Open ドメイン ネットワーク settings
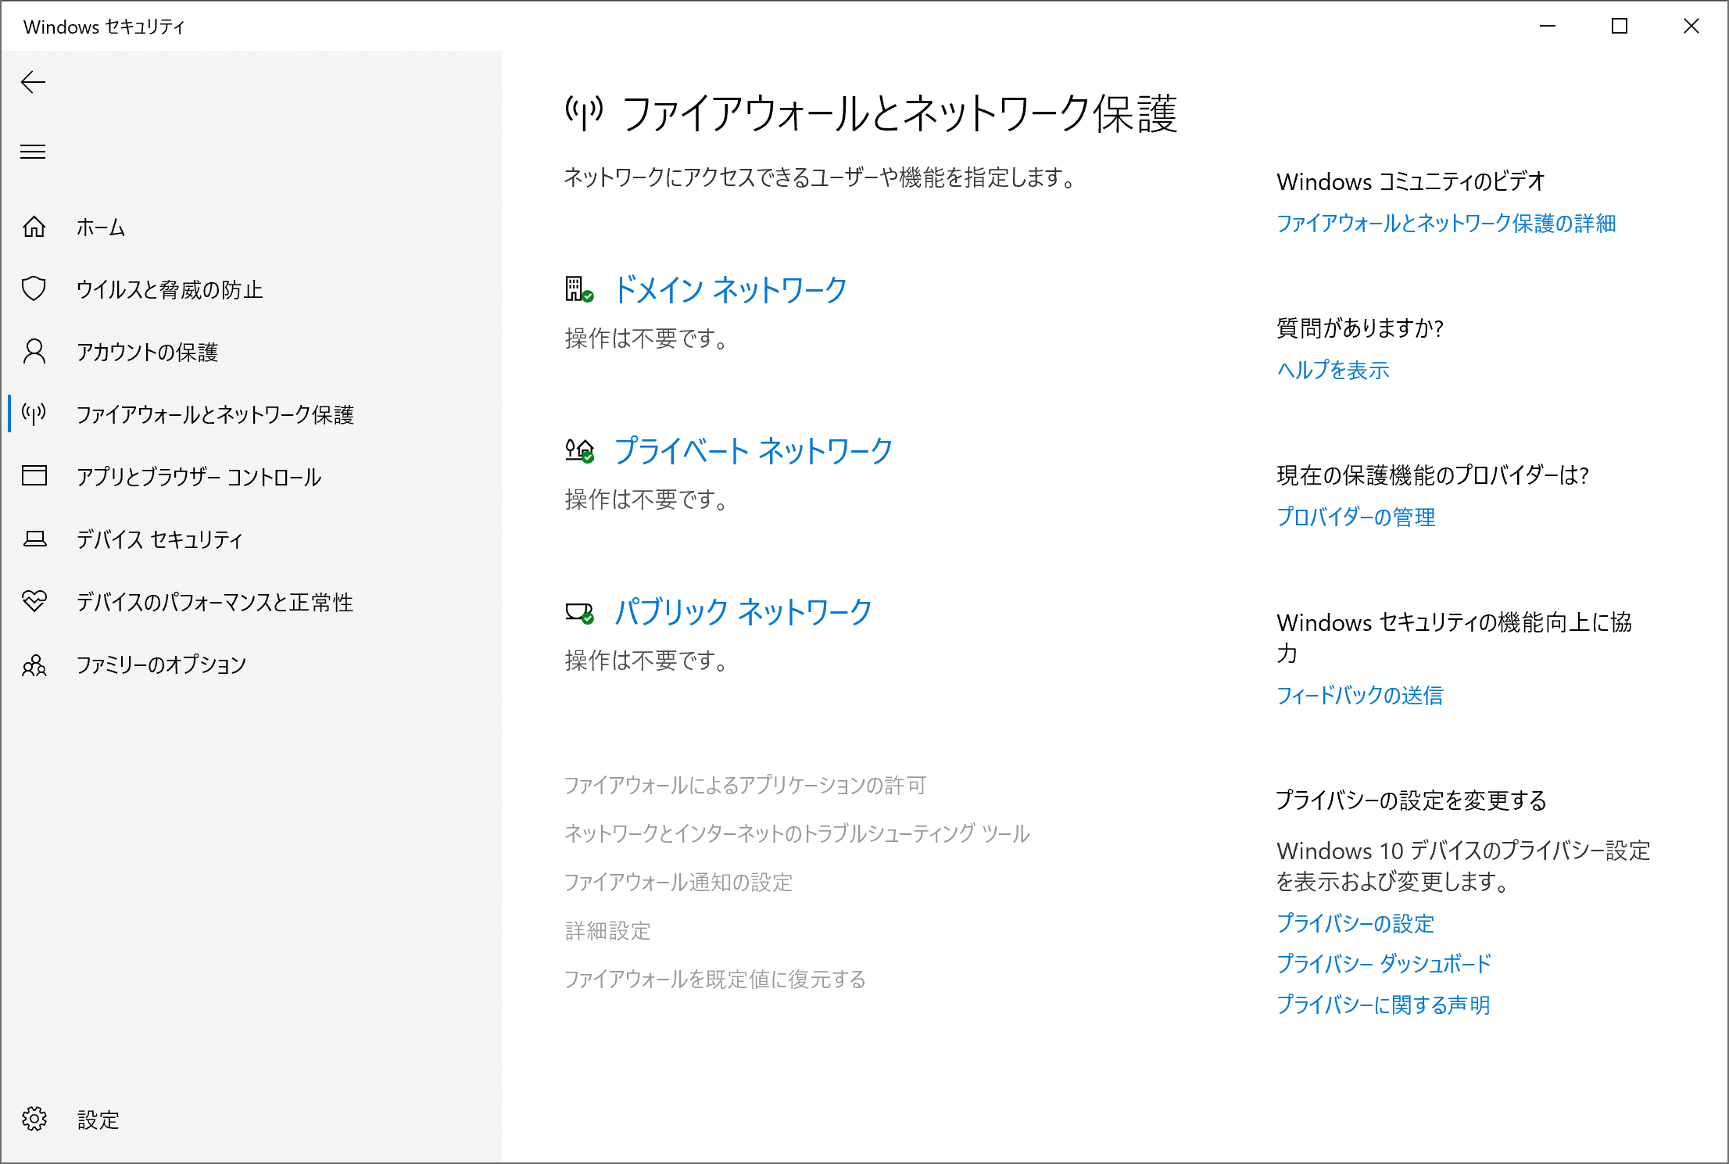This screenshot has width=1729, height=1164. coord(729,290)
